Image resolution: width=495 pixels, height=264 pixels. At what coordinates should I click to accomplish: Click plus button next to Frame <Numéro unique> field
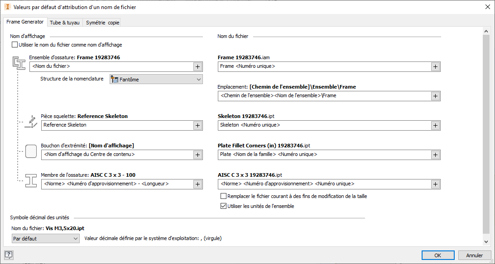[x=435, y=66]
